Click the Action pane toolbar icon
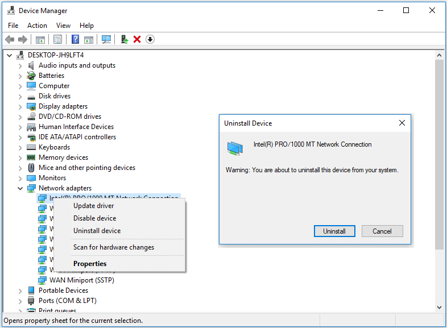Viewport: 447px width, 328px height. [x=89, y=40]
